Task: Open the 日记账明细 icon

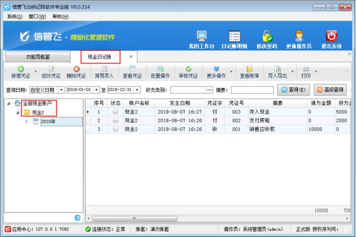Action: pos(235,36)
